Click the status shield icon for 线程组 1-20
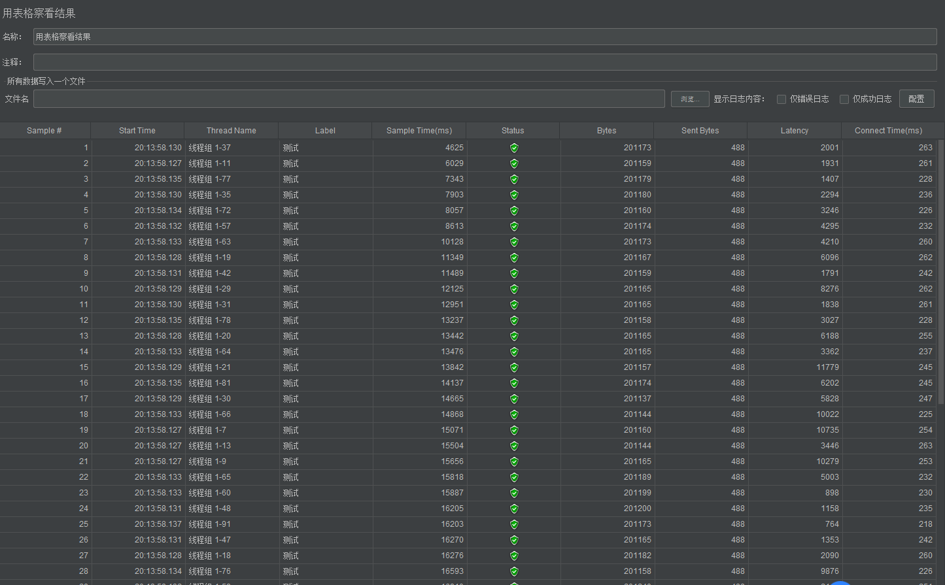 [514, 336]
